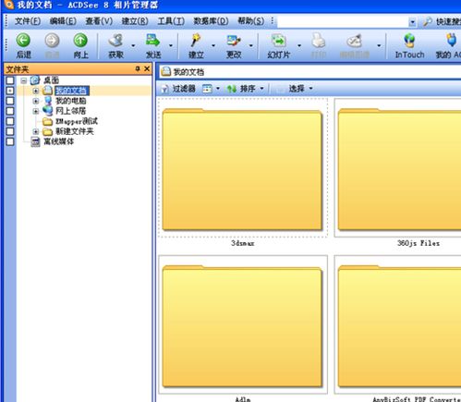The height and width of the screenshot is (402, 461).
Task: Click the 过滤器 filter button label
Action: pyautogui.click(x=184, y=89)
